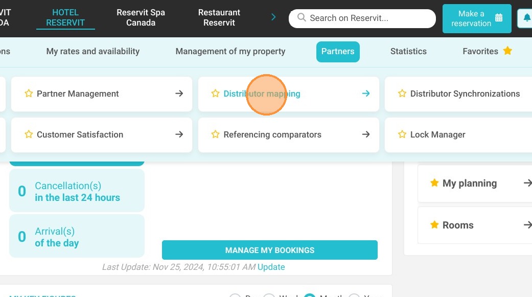Click the arrow next to My planning

(527, 183)
